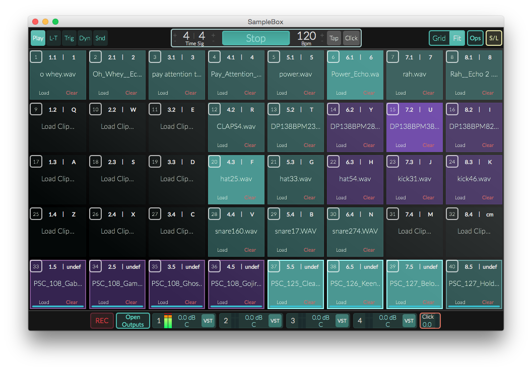Screen dimensions: 532x371
Task: Load a clip into pad 10 (2.2 W)
Action: [117, 126]
